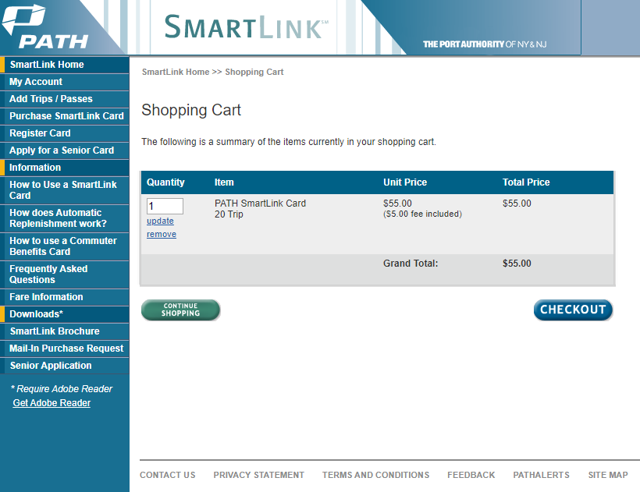Click the PATH logo in the header
640x492 pixels.
[45, 27]
